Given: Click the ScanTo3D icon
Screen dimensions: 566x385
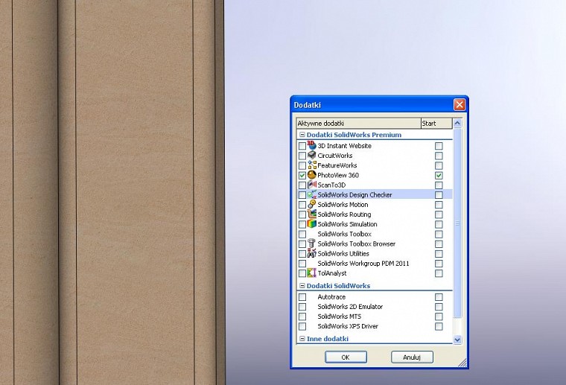Looking at the screenshot, I should coord(311,185).
